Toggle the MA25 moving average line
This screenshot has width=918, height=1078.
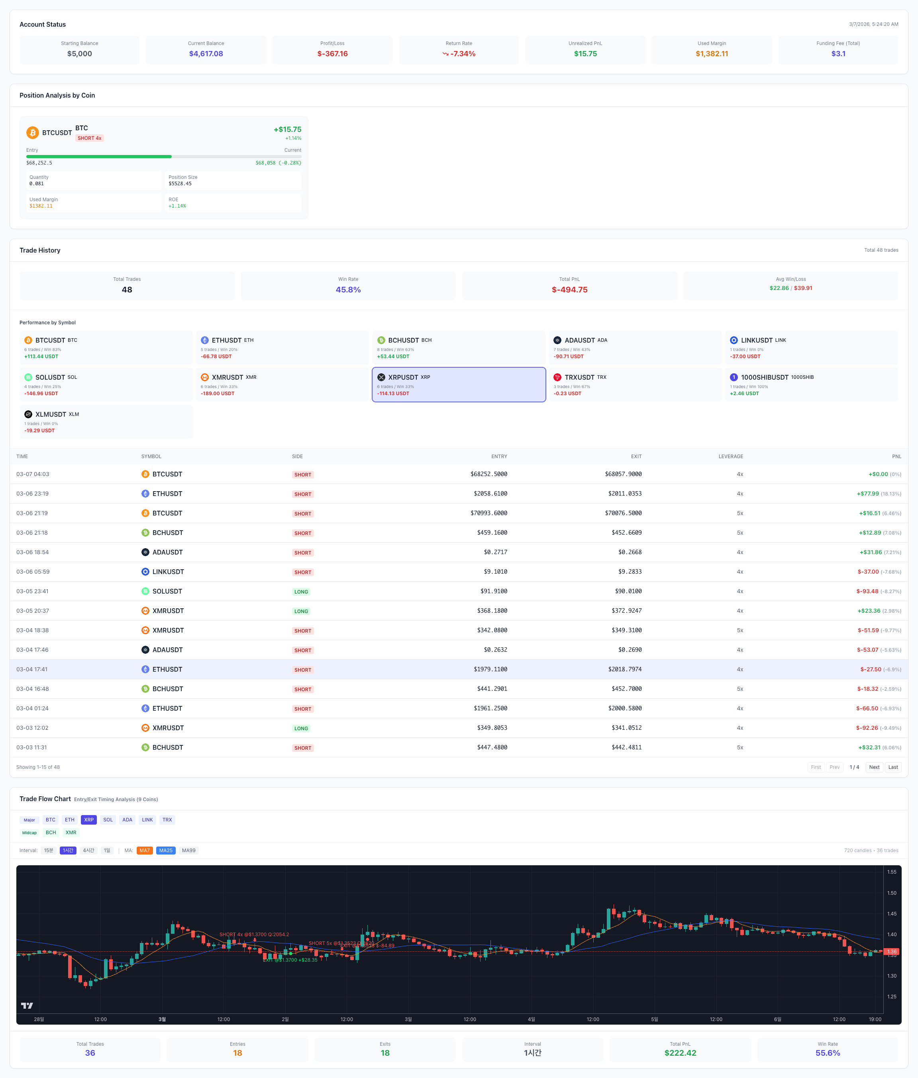pos(165,851)
